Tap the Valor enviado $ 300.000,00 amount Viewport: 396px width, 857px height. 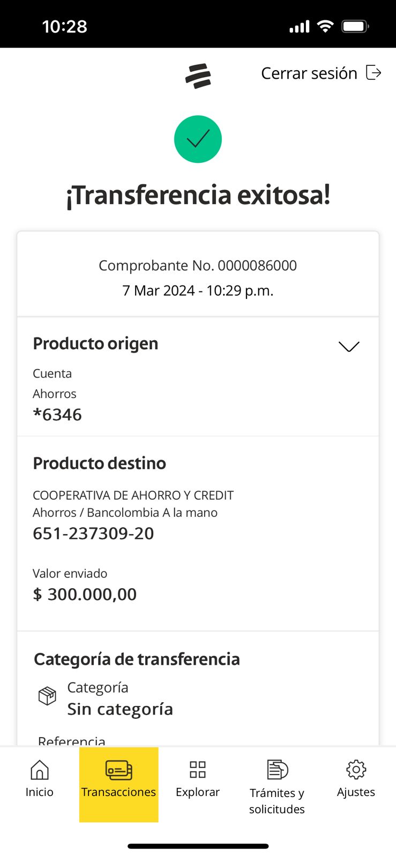pyautogui.click(x=85, y=594)
